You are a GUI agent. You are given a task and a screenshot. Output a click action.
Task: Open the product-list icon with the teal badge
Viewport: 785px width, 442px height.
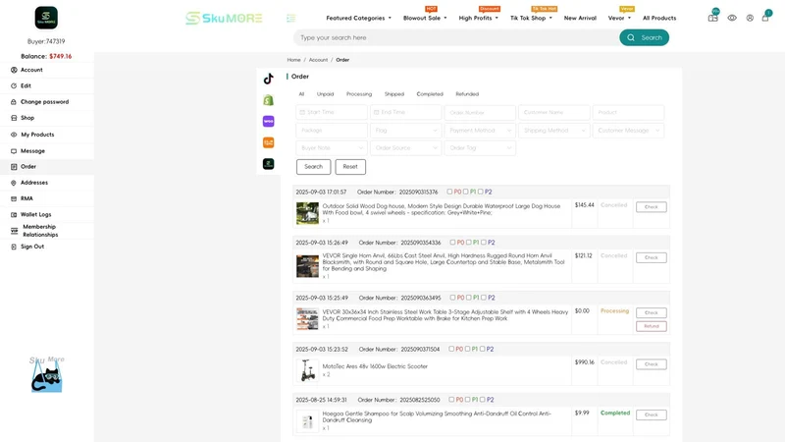pos(713,18)
